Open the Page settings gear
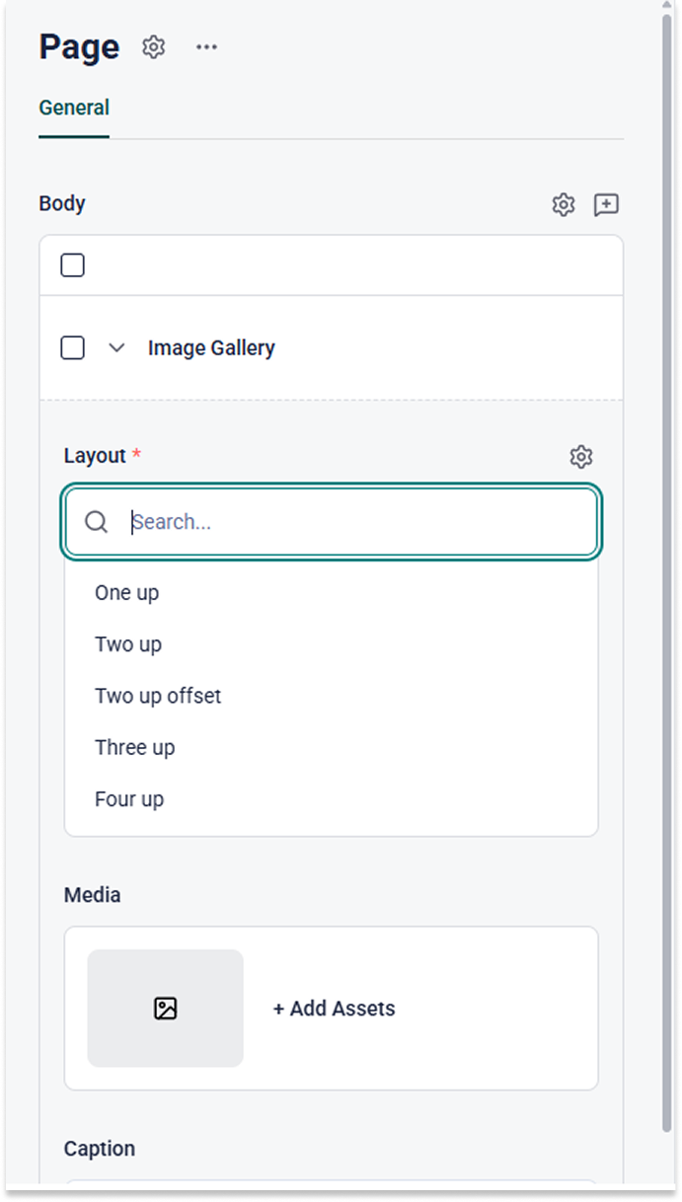The width and height of the screenshot is (682, 1202). 154,46
